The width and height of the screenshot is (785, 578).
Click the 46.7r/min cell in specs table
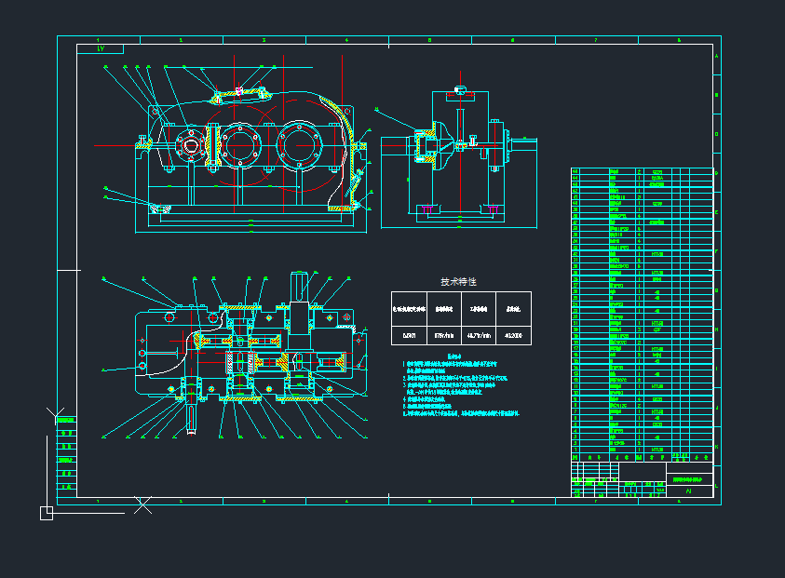tap(479, 334)
